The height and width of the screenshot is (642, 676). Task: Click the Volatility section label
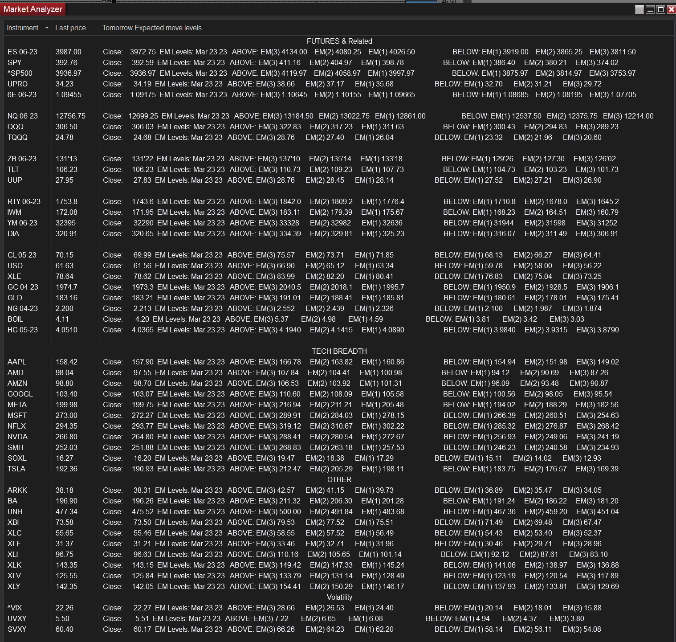[x=339, y=597]
